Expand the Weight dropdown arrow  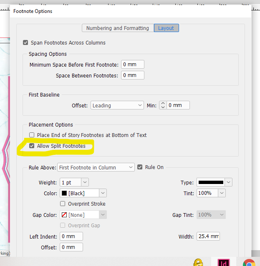[x=85, y=182]
